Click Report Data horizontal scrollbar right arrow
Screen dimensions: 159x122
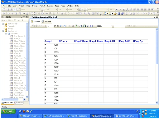pyautogui.click(x=24, y=99)
